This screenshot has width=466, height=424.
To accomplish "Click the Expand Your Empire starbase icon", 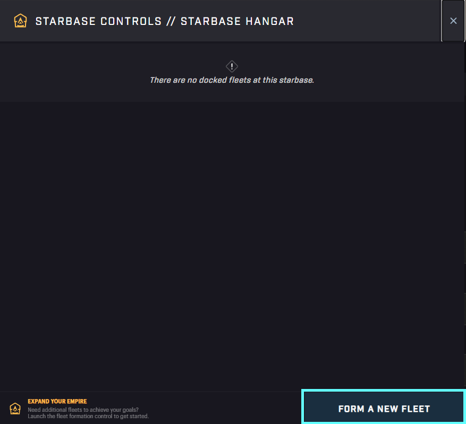I will (x=15, y=409).
